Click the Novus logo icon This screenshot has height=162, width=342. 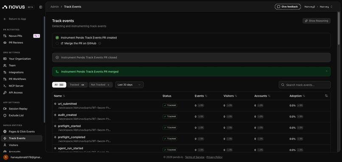point(5,7)
